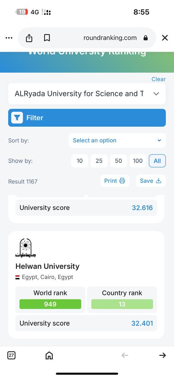Tap the padlock site security icon
Screen dimensions: 174x378
click(145, 38)
